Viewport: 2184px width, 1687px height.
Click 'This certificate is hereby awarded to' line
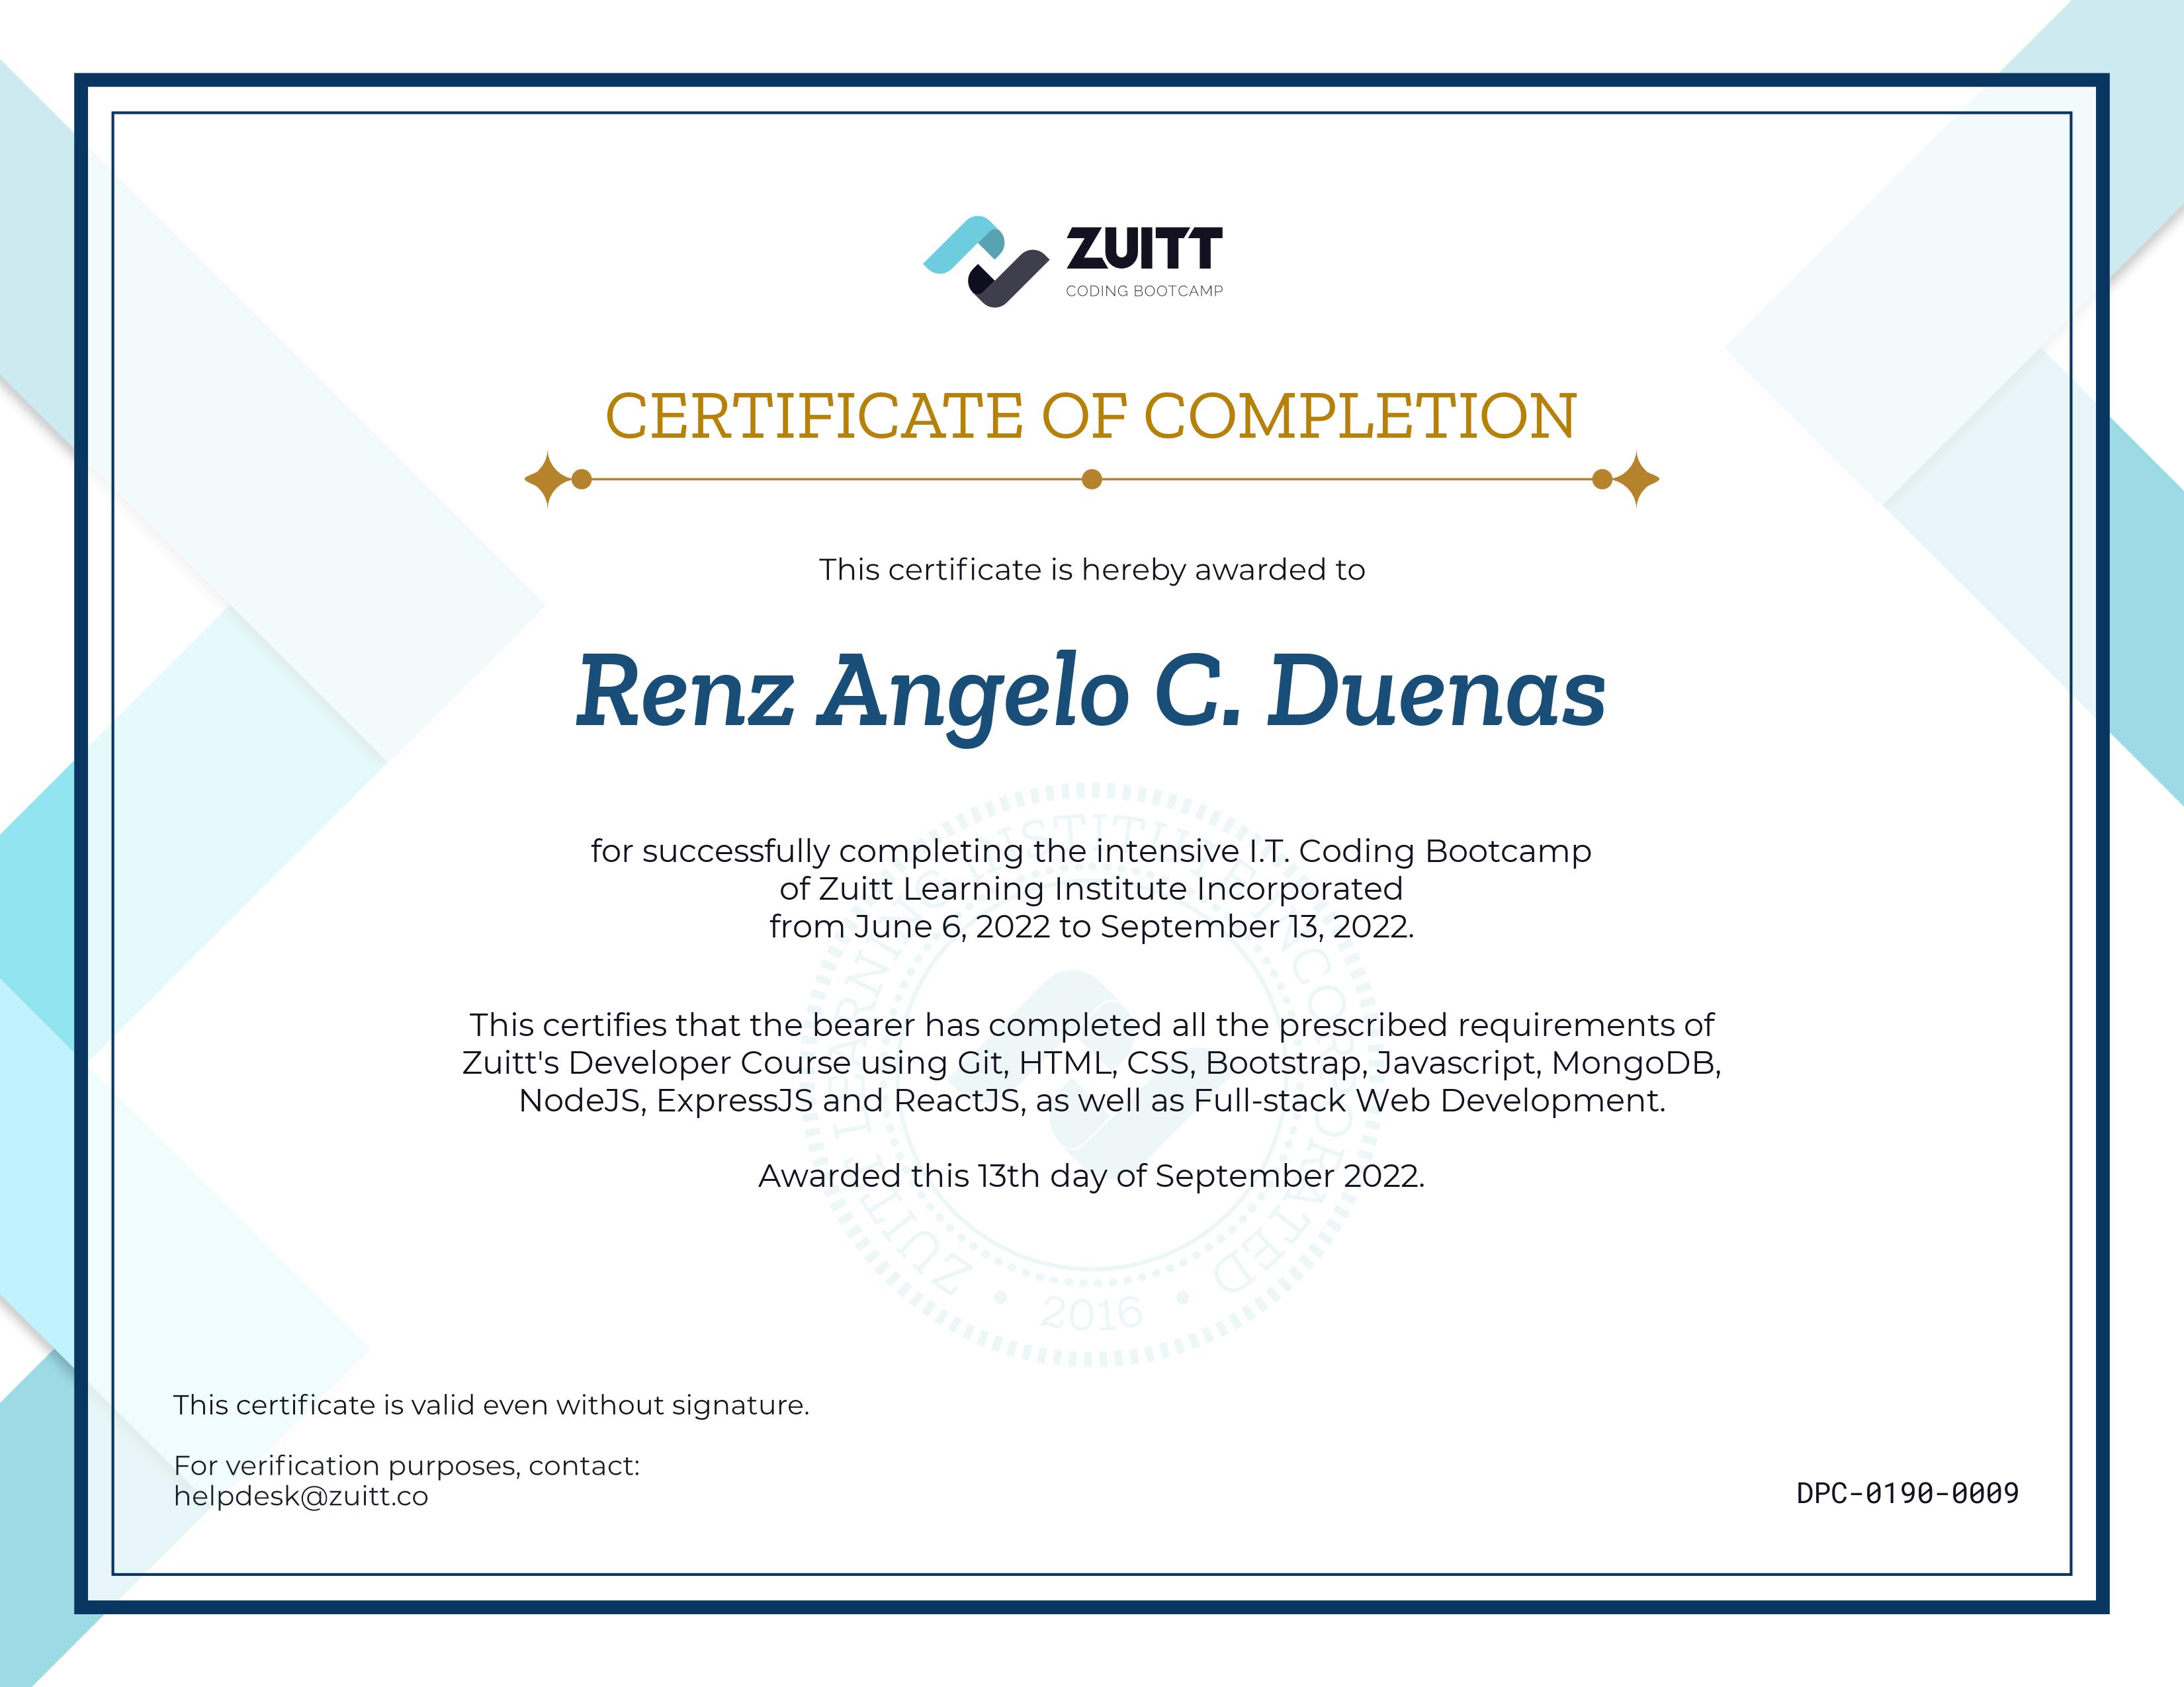(1091, 569)
